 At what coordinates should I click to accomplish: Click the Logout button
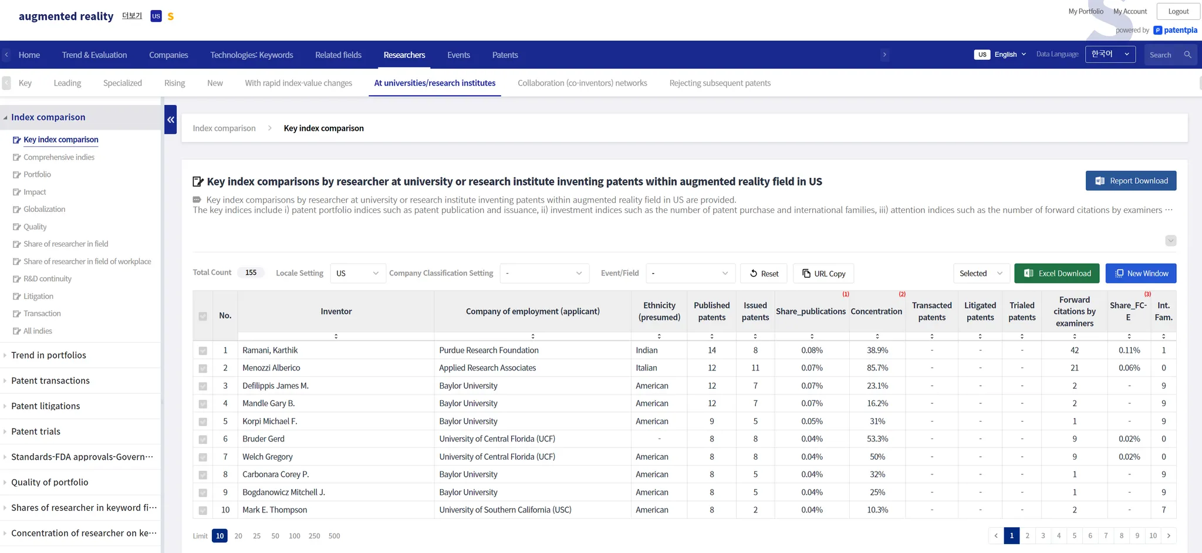click(1178, 11)
